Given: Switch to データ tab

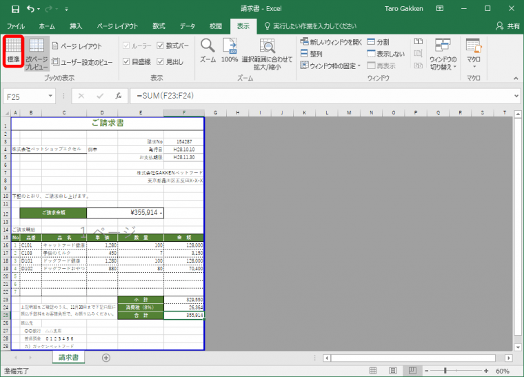Looking at the screenshot, I should click(187, 26).
